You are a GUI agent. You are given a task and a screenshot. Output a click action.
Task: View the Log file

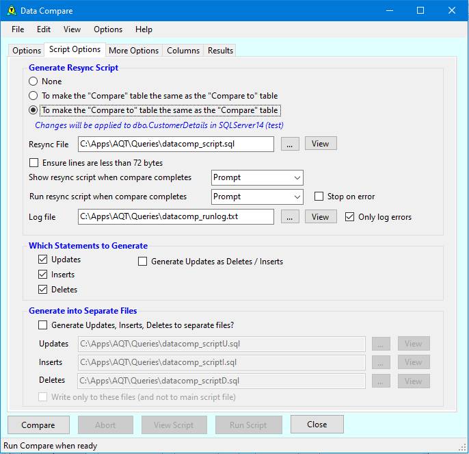tap(321, 216)
